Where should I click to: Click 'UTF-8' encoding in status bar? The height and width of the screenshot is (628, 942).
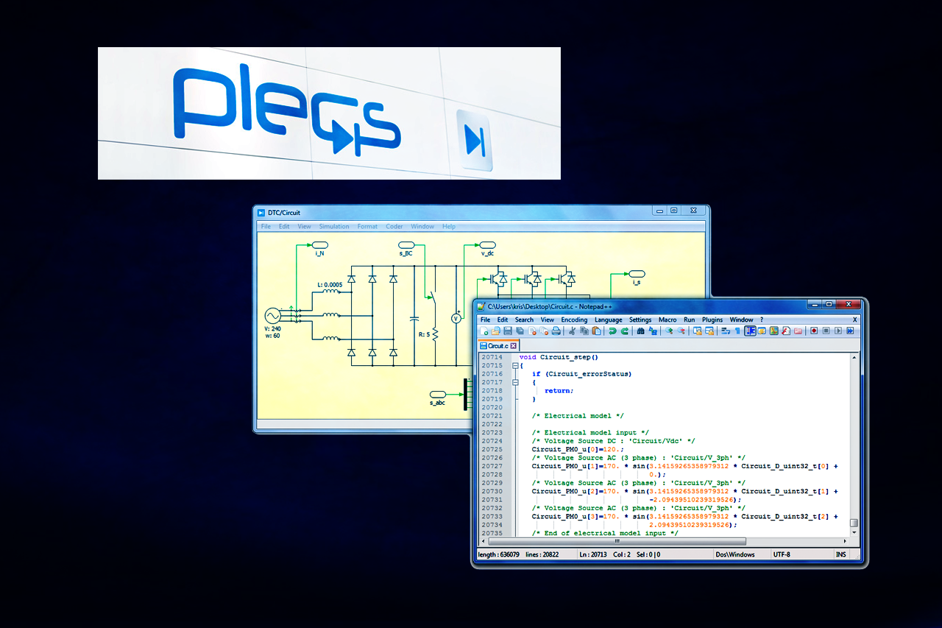coord(782,554)
